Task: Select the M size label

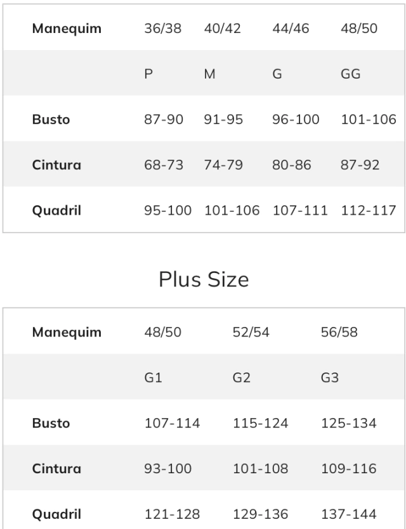Action: [210, 73]
